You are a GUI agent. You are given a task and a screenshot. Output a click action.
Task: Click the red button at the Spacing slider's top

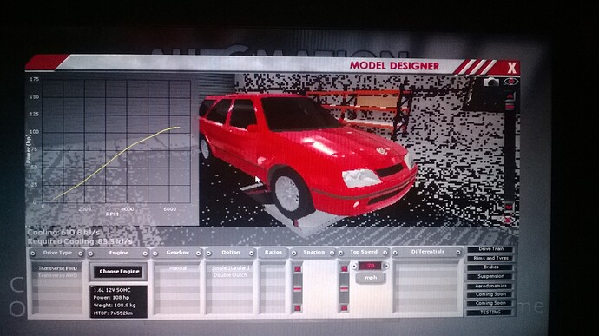tap(298, 269)
